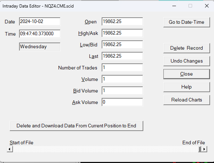Select the Open price input field

[x=122, y=22]
